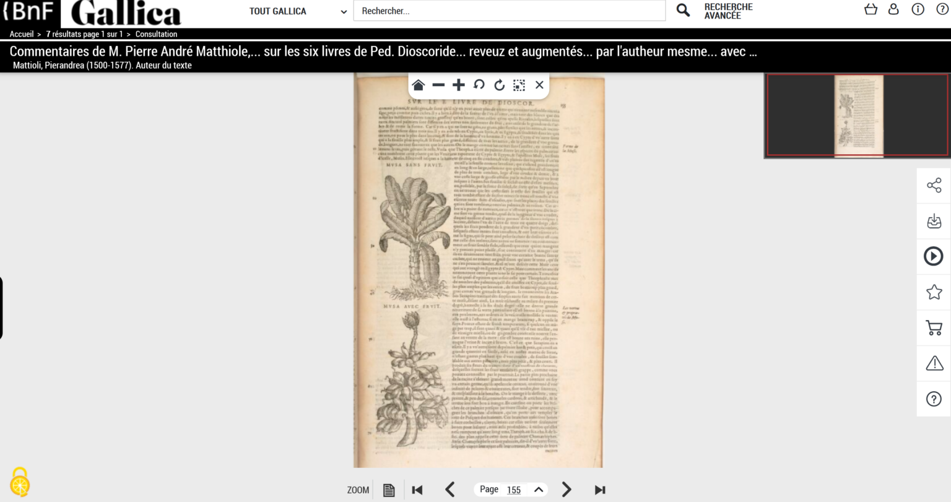The width and height of the screenshot is (951, 502).
Task: Select the Zoom out tool on the viewer toolbar
Action: click(x=438, y=85)
